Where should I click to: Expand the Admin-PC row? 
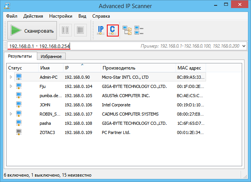pyautogui.click(x=11, y=77)
